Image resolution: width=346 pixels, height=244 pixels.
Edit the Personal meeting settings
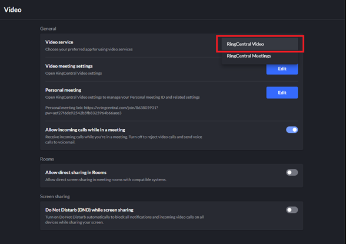282,92
